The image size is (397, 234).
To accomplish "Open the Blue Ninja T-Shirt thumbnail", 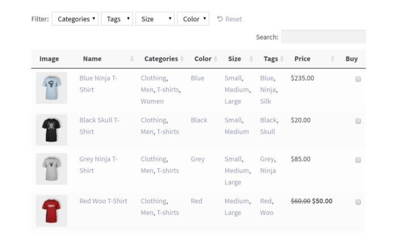I will [52, 88].
